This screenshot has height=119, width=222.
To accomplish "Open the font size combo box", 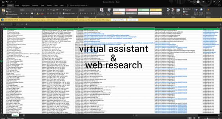I will 37,10.
